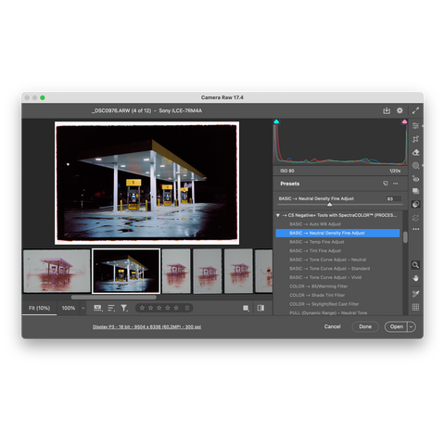Open Camera Raw preferences gear
The width and height of the screenshot is (445, 445).
[400, 110]
